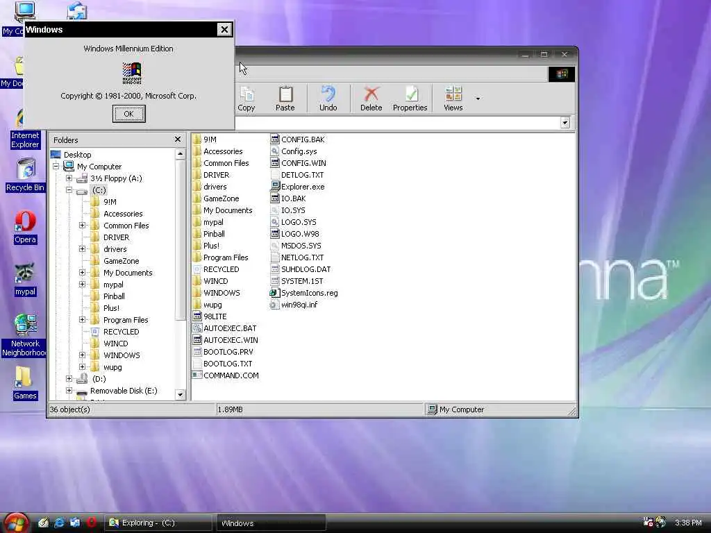Select the Games desktop folder
The image size is (711, 533).
(24, 384)
